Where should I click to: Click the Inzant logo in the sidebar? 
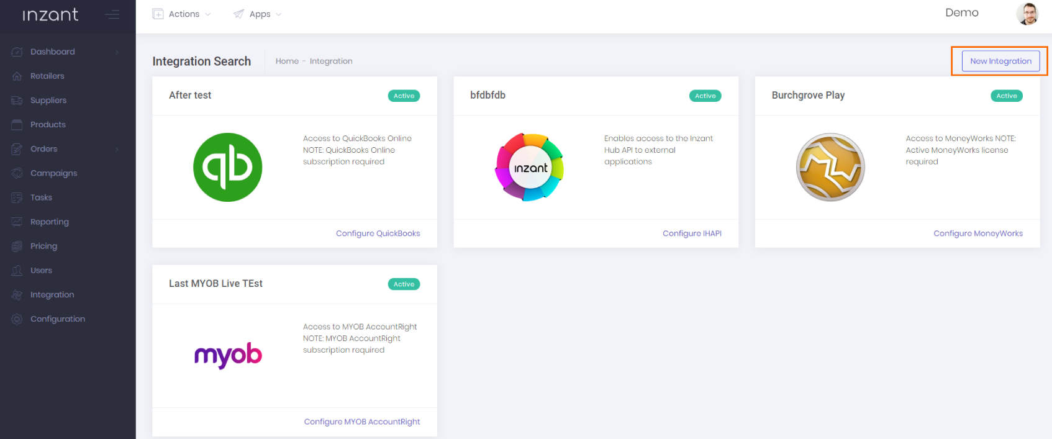pos(50,15)
